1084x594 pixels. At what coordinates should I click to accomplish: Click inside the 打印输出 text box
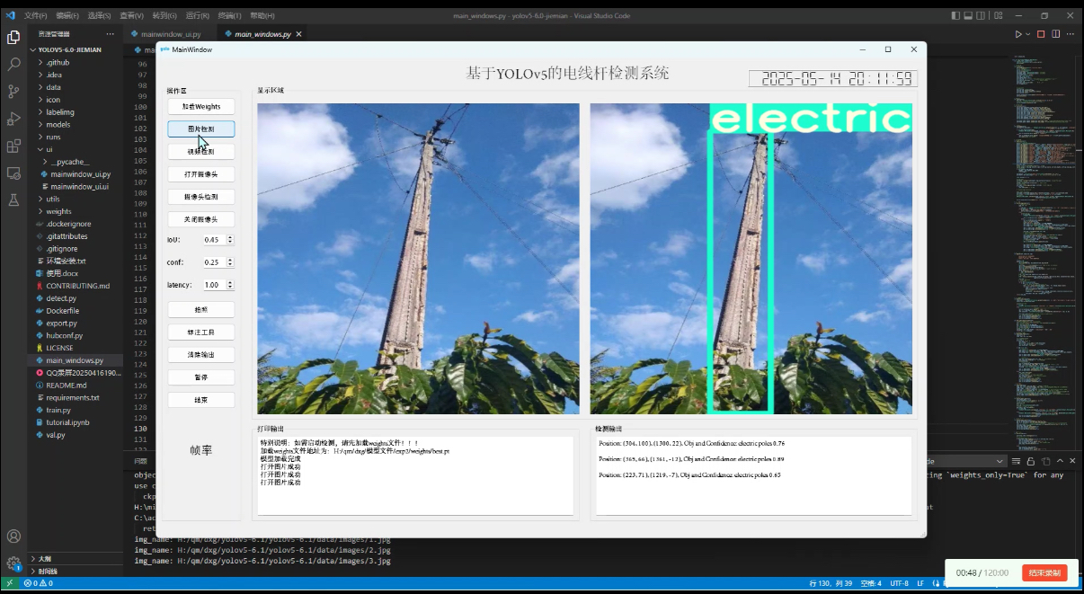tap(415, 475)
